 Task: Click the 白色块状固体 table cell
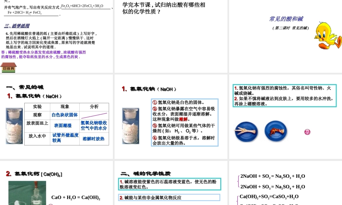[x=65, y=115]
